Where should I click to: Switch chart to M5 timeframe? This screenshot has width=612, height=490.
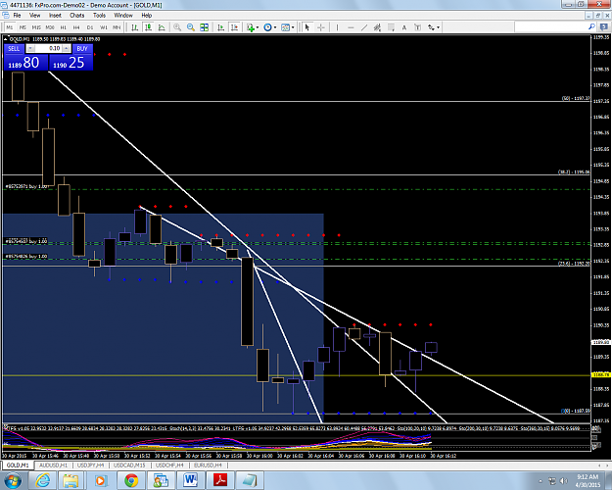coord(23,27)
